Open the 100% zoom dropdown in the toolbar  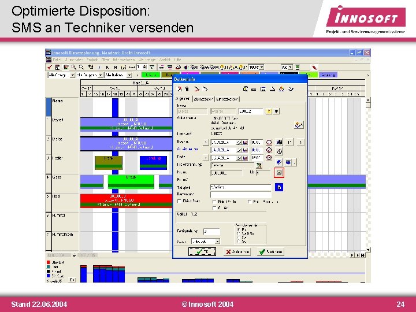tap(262, 67)
